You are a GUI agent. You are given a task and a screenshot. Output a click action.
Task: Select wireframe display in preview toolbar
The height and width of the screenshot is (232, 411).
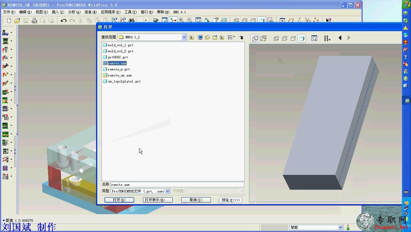coord(276,38)
